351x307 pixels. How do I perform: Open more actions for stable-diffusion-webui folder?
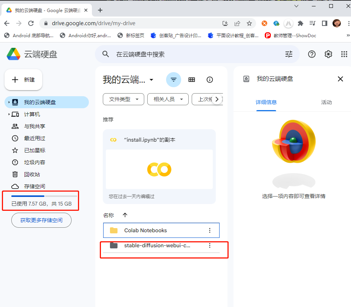(210, 245)
